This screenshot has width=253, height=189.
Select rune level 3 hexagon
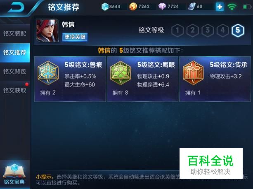click(x=208, y=30)
